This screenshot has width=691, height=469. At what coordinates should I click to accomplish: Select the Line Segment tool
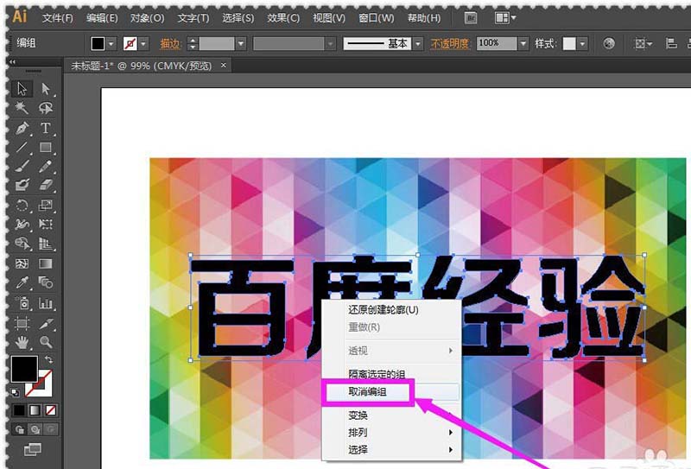(22, 147)
